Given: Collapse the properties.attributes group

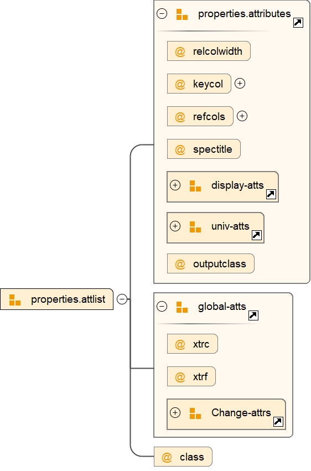Looking at the screenshot, I should 162,13.
